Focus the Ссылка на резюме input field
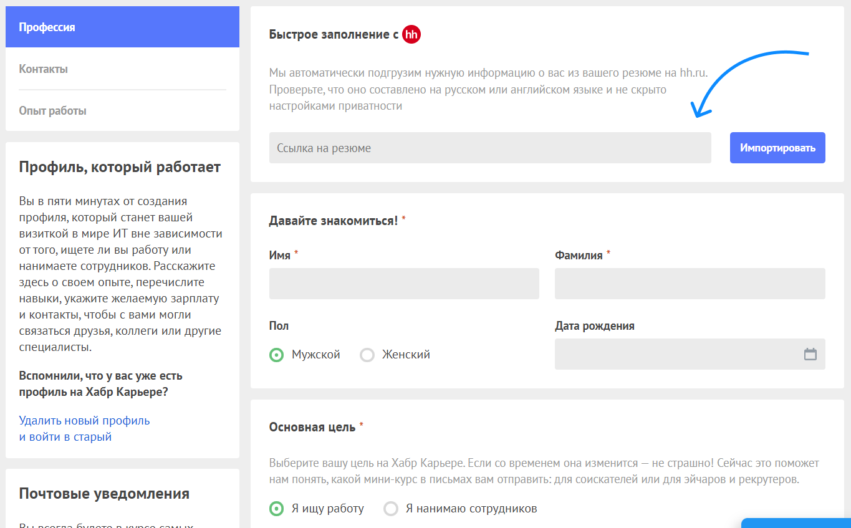 [489, 148]
